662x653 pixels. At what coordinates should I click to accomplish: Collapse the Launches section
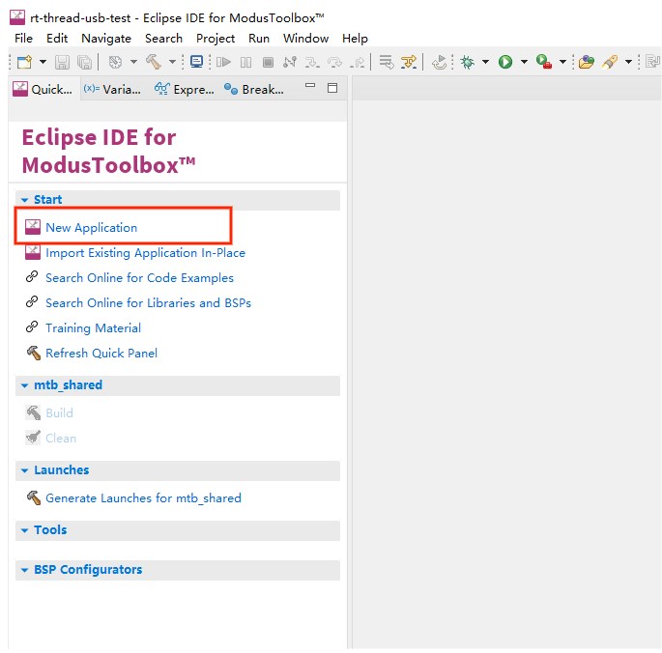[x=25, y=470]
